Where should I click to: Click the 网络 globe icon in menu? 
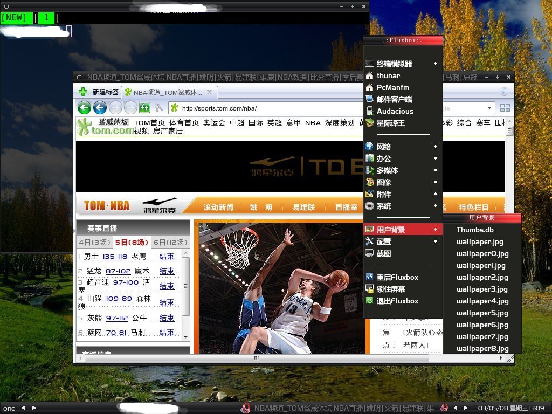coord(369,147)
